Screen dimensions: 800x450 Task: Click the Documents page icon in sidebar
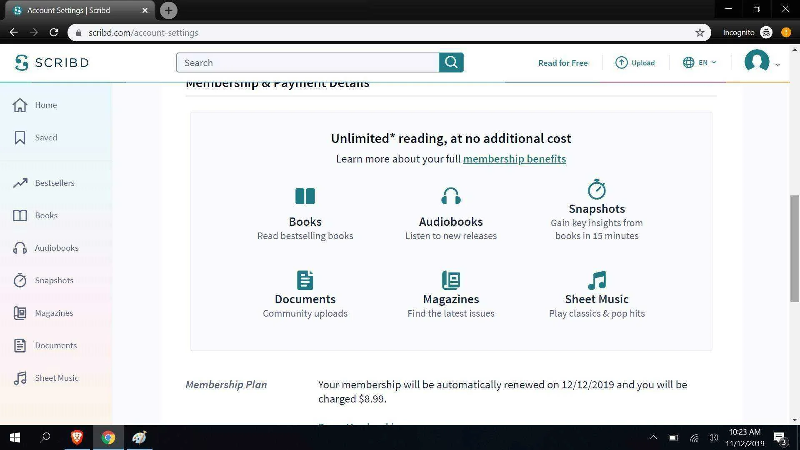point(20,345)
